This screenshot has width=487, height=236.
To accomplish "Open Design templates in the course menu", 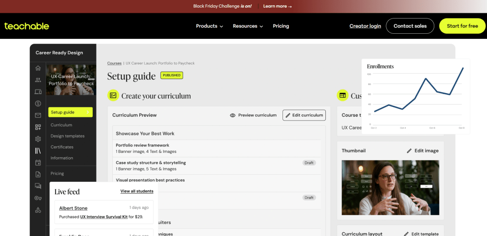I will pyautogui.click(x=68, y=136).
